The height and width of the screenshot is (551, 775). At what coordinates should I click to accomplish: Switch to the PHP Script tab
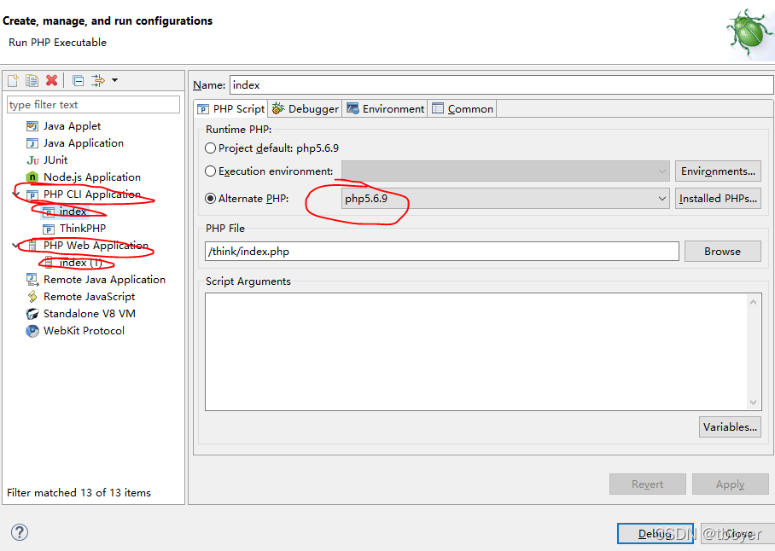(231, 108)
